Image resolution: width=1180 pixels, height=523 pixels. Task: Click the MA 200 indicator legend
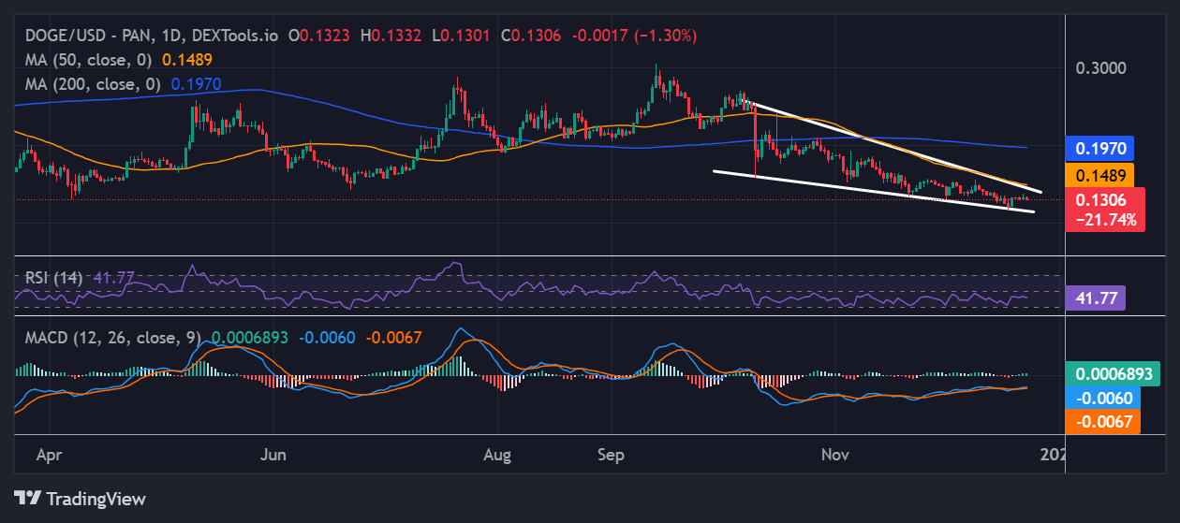[90, 83]
